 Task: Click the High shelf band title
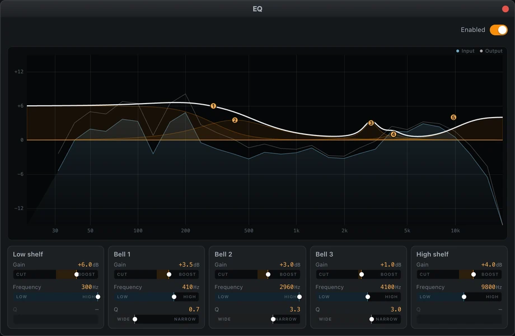coord(432,254)
